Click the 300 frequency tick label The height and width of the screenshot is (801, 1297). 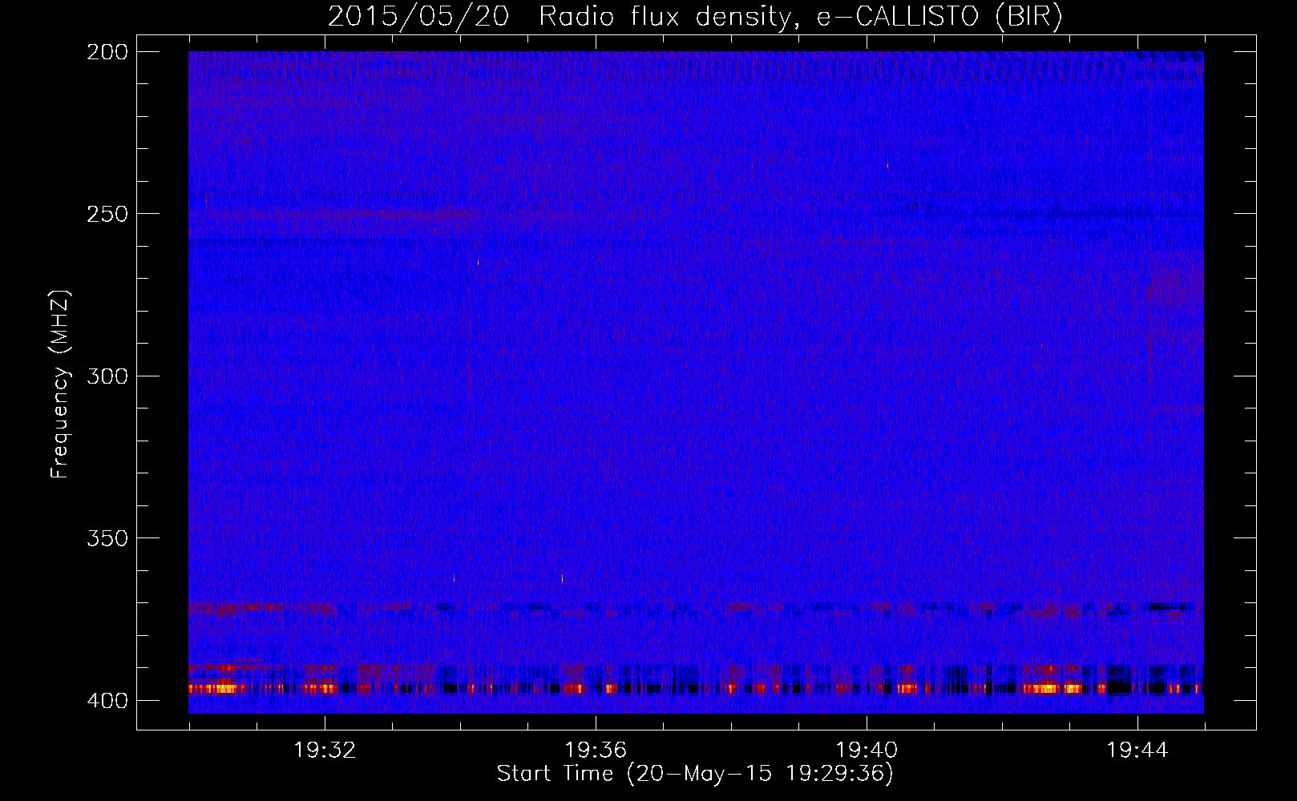pos(107,376)
